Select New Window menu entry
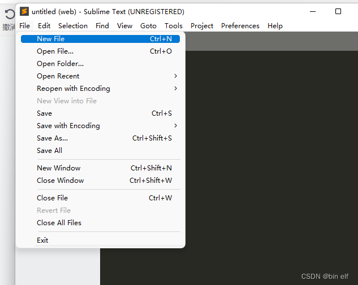 coord(100,168)
